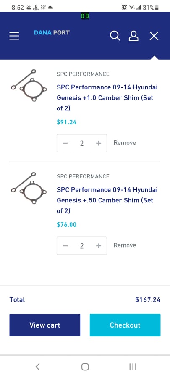Close the mini cart panel
Image resolution: width=170 pixels, height=378 pixels.
click(x=154, y=36)
